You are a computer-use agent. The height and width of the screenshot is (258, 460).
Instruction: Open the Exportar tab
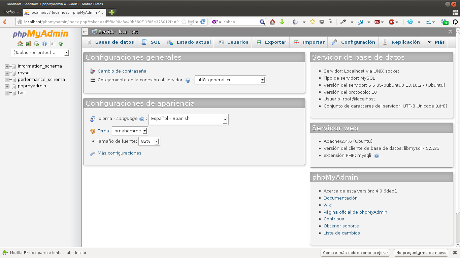pos(271,42)
